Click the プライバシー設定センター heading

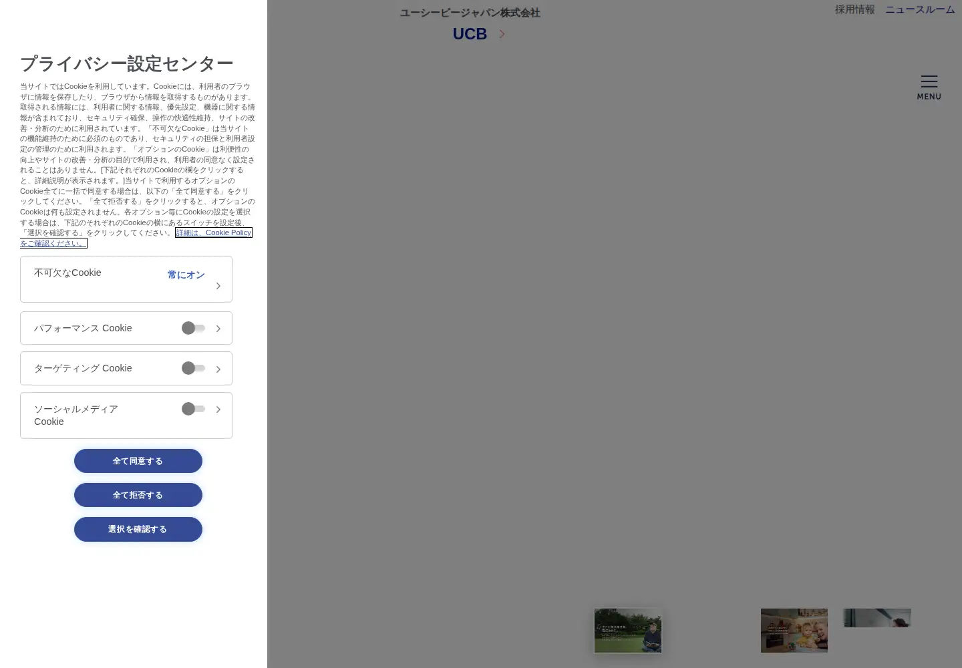click(127, 63)
